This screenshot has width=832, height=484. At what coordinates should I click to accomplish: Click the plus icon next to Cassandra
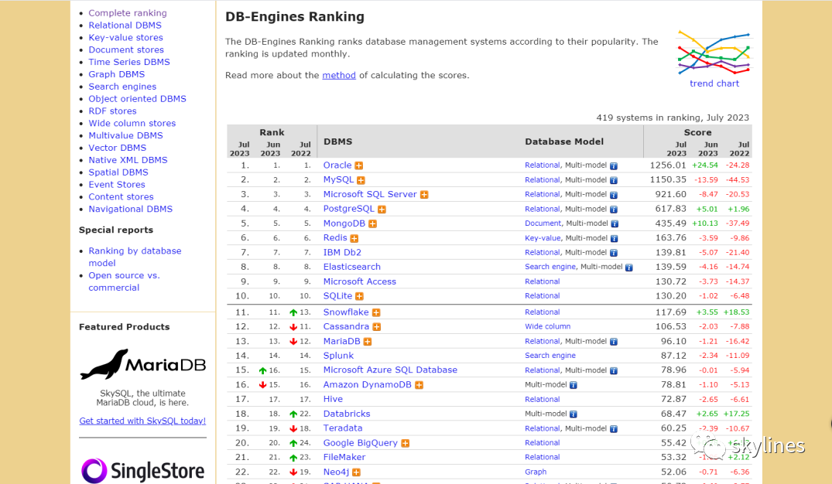click(376, 327)
